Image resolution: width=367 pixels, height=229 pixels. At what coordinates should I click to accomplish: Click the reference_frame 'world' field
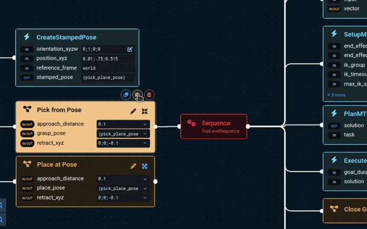click(x=108, y=68)
